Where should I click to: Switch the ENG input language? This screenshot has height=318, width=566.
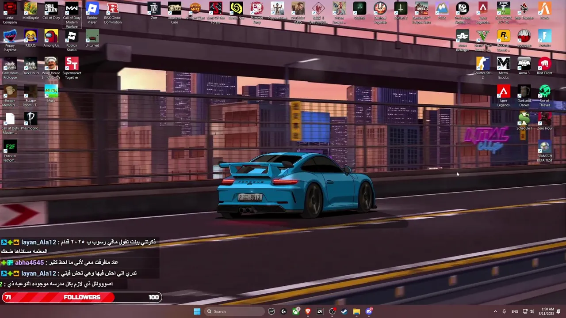point(515,311)
